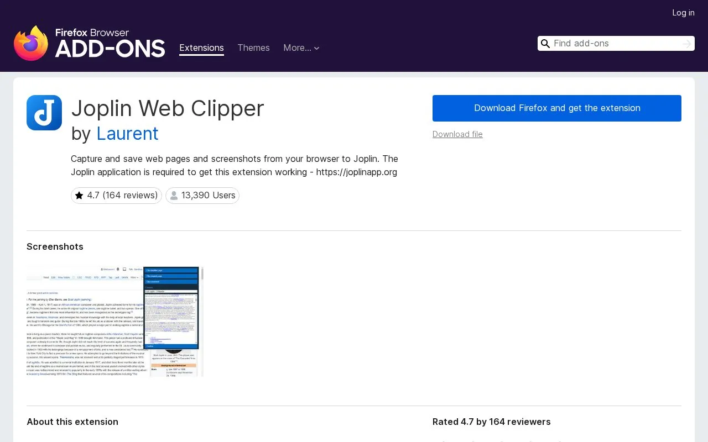Image resolution: width=708 pixels, height=442 pixels.
Task: Click the About this extension heading
Action: [72, 422]
